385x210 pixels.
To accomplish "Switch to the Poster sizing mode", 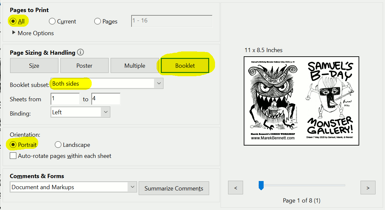I will click(x=85, y=65).
